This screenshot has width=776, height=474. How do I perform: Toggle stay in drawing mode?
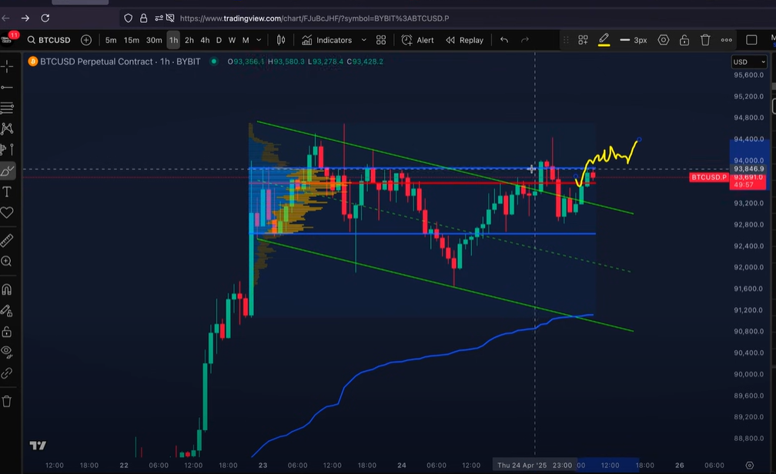pos(7,311)
